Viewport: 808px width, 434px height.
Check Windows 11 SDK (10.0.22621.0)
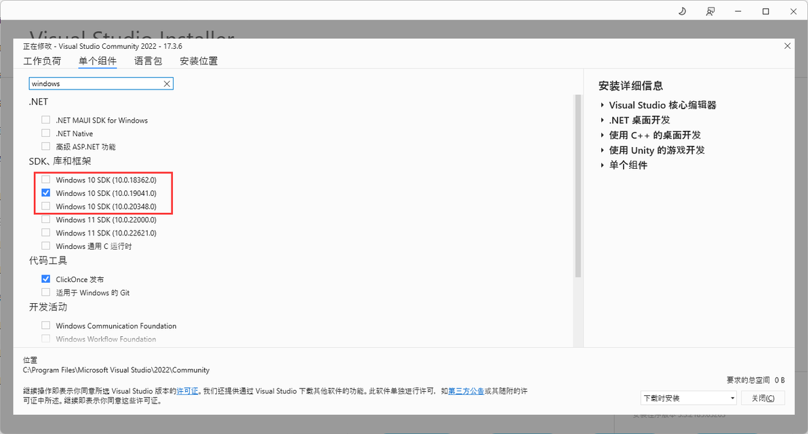pyautogui.click(x=46, y=233)
